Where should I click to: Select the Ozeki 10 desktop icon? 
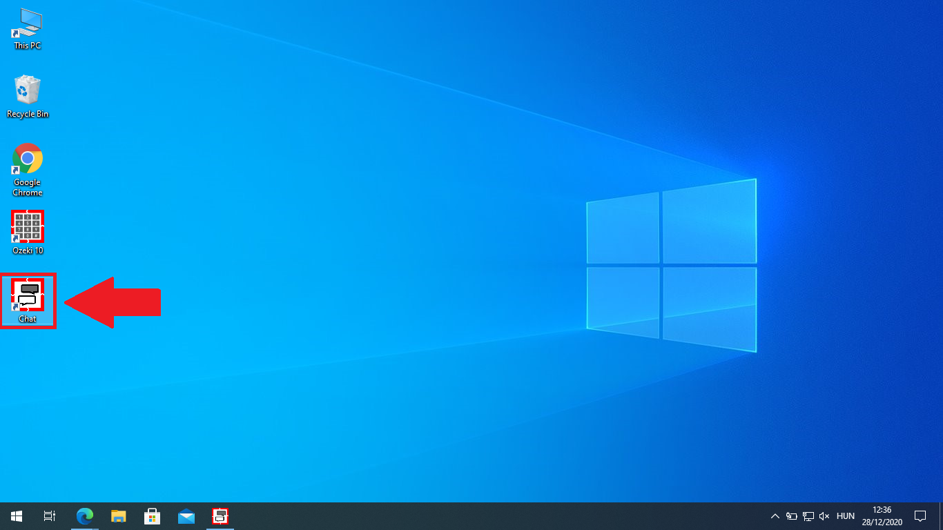coord(28,232)
